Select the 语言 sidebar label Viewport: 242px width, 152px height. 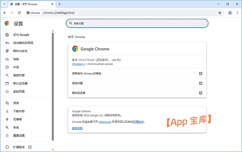(16, 103)
